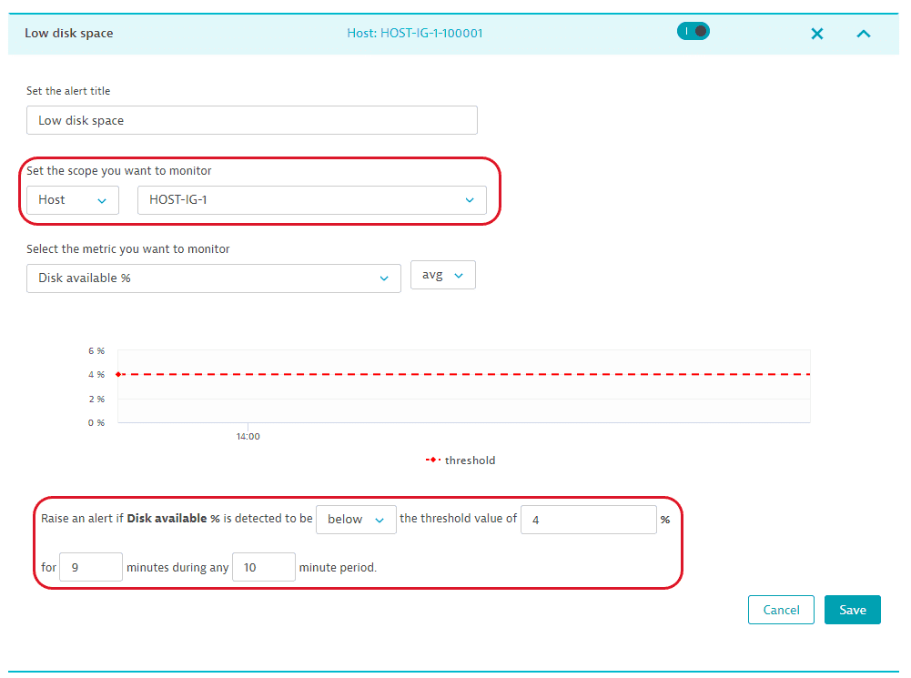The height and width of the screenshot is (678, 911).
Task: Click the alert title input field
Action: (x=251, y=120)
